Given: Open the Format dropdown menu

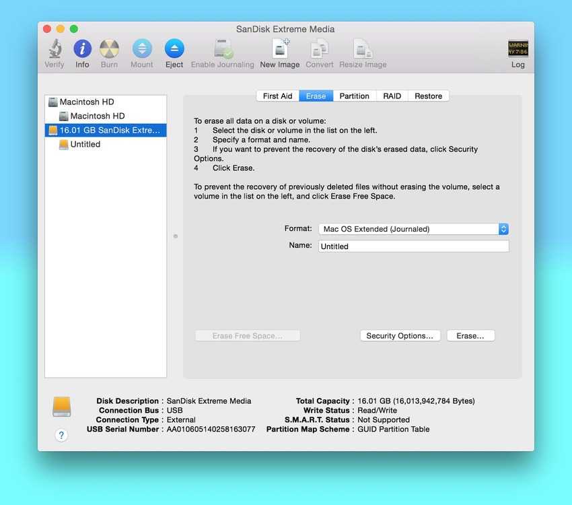Looking at the screenshot, I should 503,229.
